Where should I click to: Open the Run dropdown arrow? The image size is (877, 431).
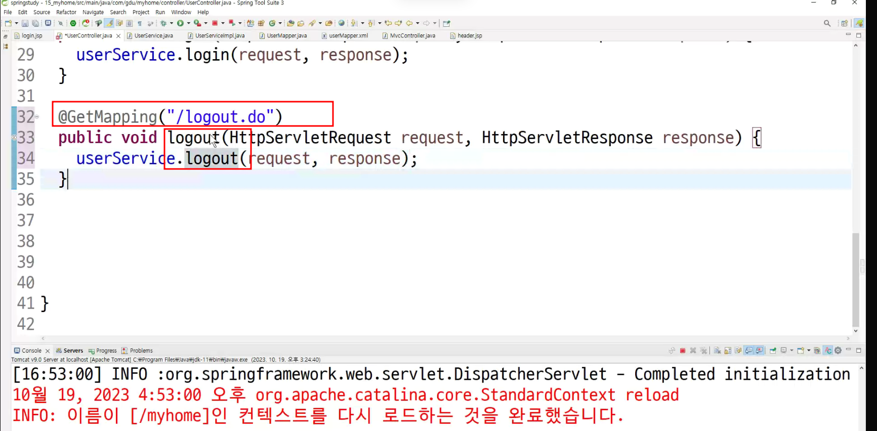189,23
